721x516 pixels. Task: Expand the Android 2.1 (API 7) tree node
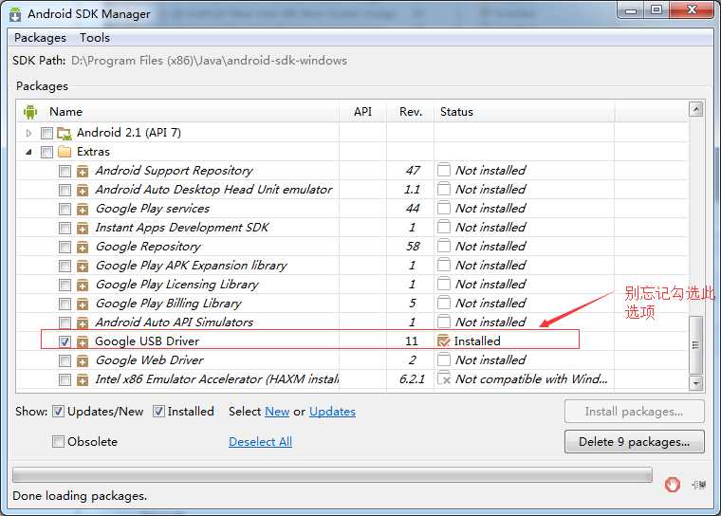[x=29, y=134]
